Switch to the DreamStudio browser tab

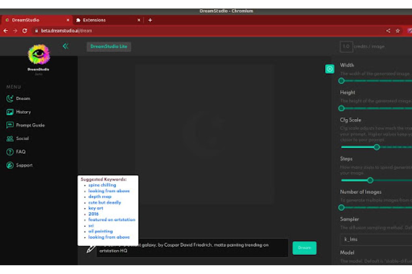[37, 20]
